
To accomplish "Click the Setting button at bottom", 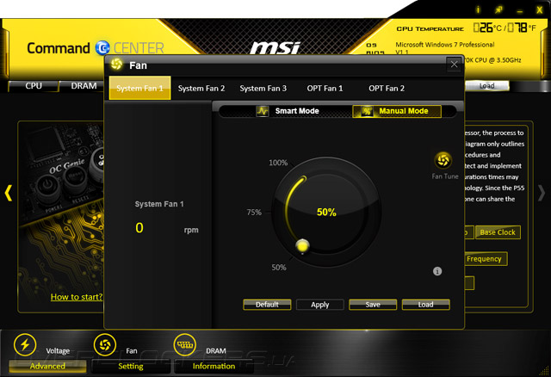I will click(x=130, y=366).
